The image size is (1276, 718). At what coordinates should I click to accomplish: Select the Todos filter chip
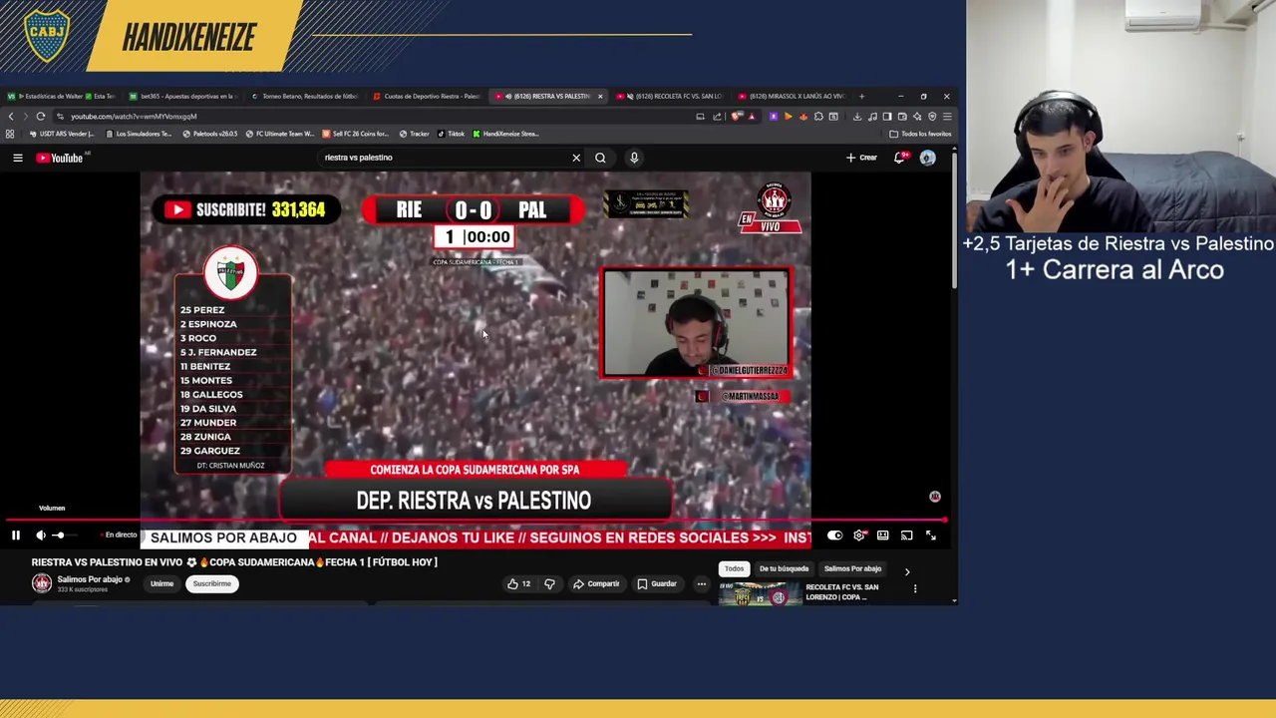click(734, 568)
